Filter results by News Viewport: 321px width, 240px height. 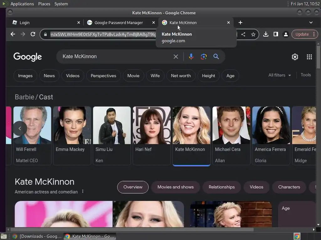click(x=49, y=76)
